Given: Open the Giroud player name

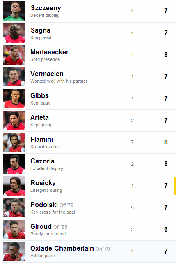Looking at the screenshot, I should [x=41, y=226].
